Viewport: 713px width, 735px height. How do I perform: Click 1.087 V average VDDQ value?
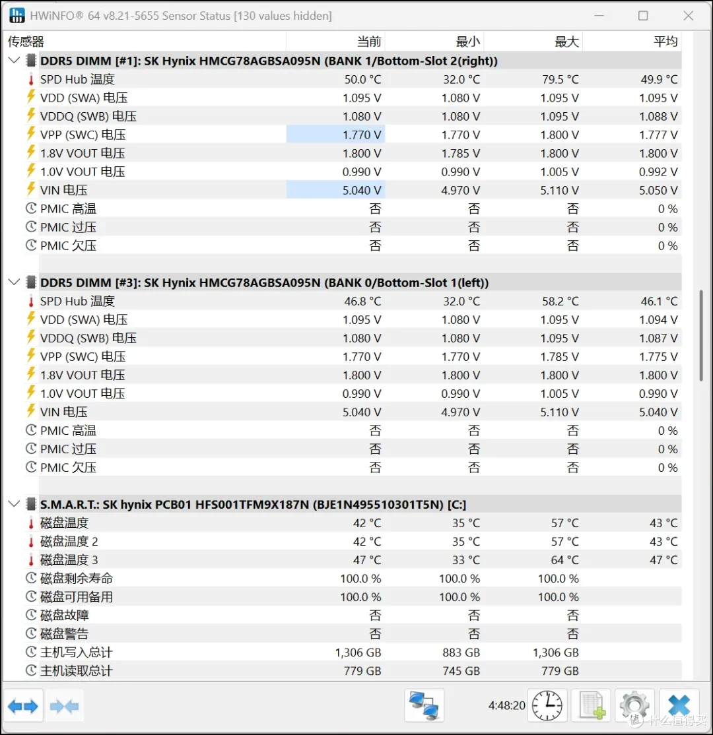pyautogui.click(x=659, y=338)
